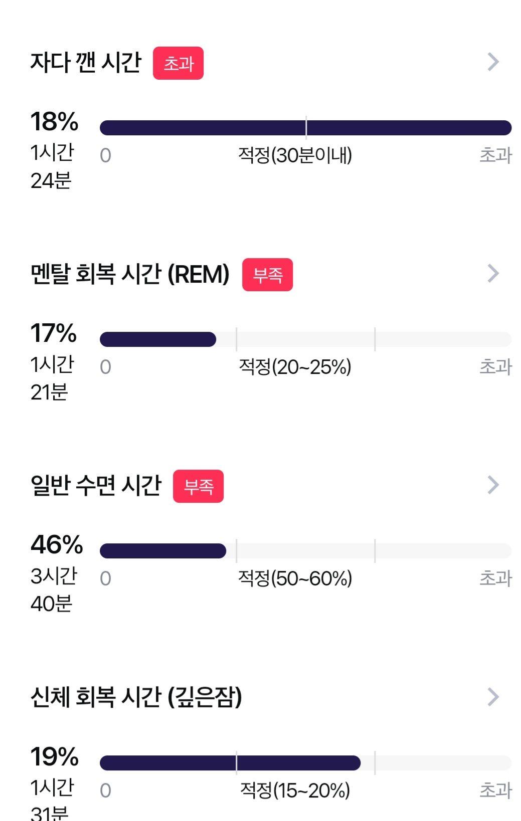Expand 일반 수면 시간 chevron arrow

click(493, 485)
